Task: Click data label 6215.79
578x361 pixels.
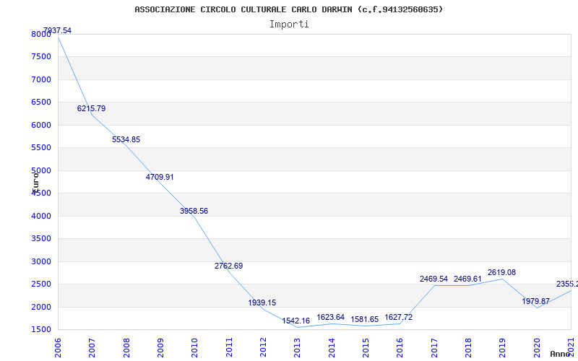Action: tap(92, 109)
